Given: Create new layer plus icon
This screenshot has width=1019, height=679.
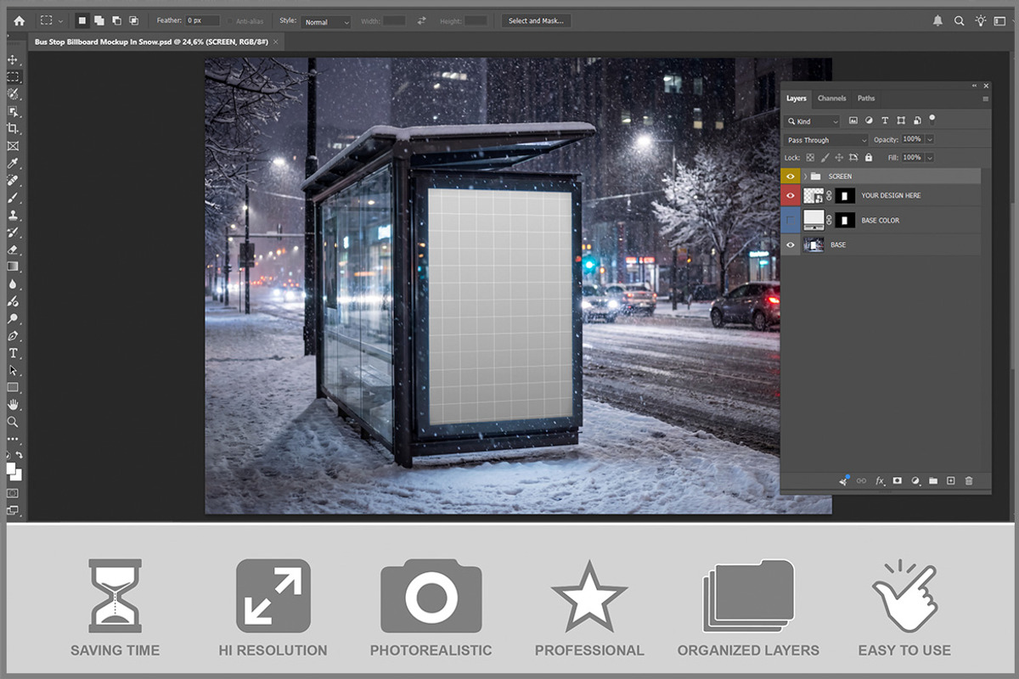Looking at the screenshot, I should [x=951, y=480].
